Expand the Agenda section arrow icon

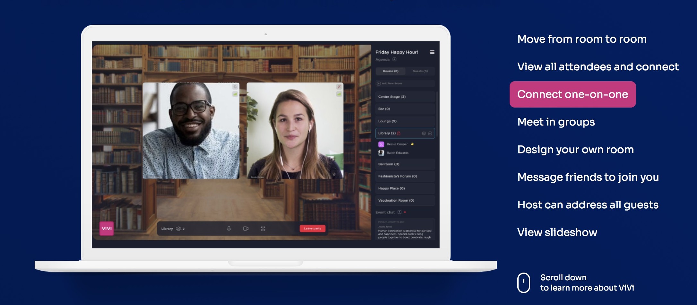click(394, 59)
